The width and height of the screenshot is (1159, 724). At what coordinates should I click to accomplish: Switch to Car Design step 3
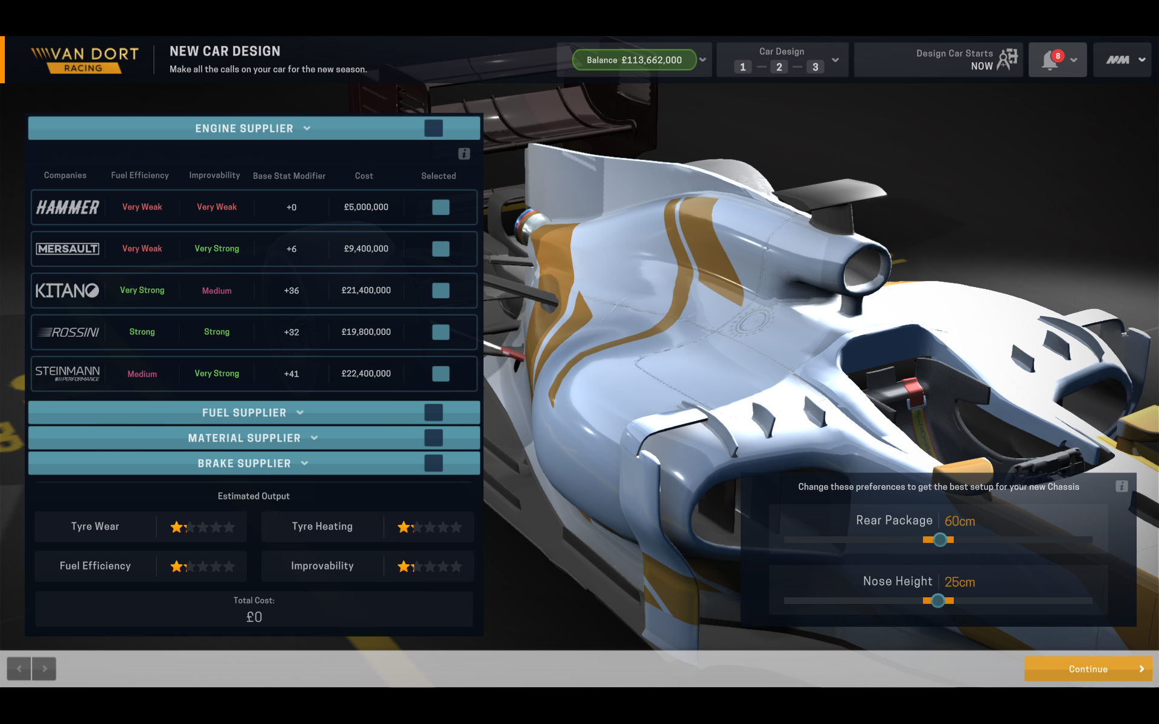pos(816,67)
